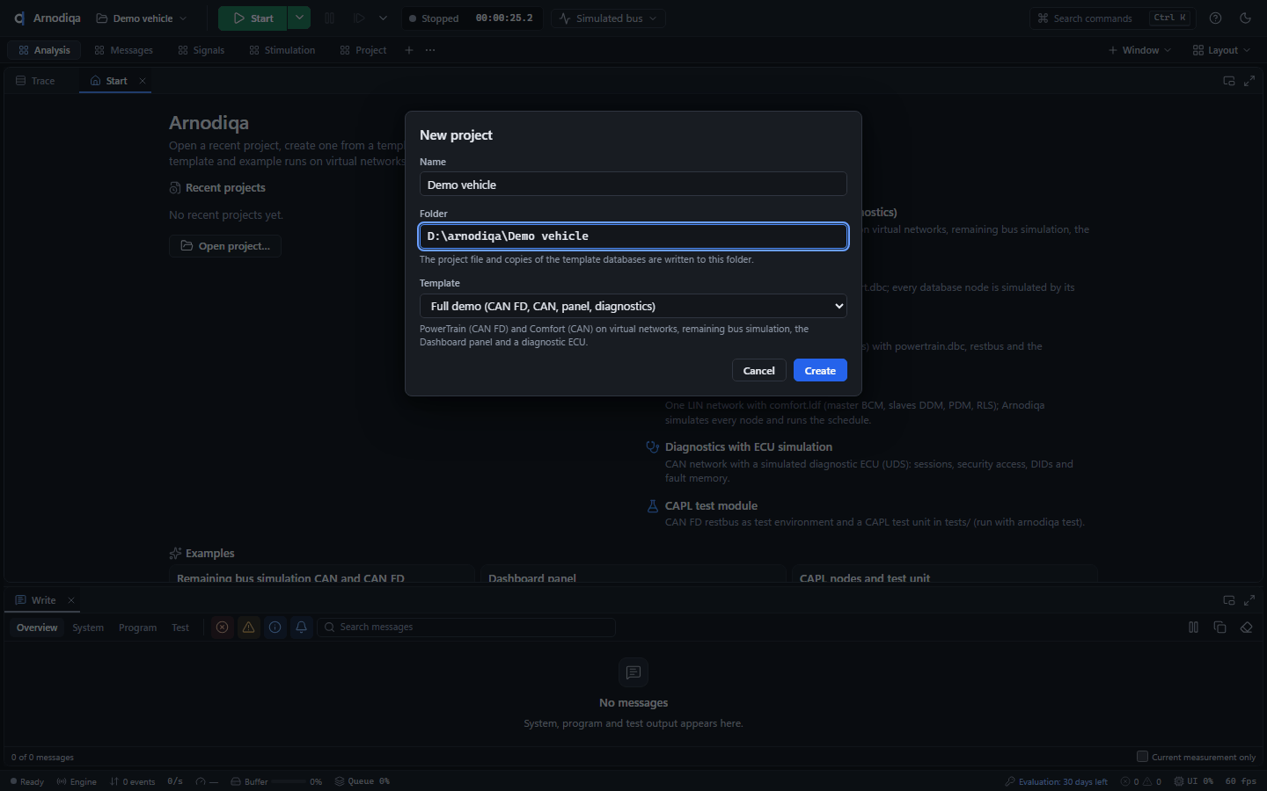The image size is (1267, 791).
Task: Click the Evaluation: 30 days left link
Action: [1057, 781]
